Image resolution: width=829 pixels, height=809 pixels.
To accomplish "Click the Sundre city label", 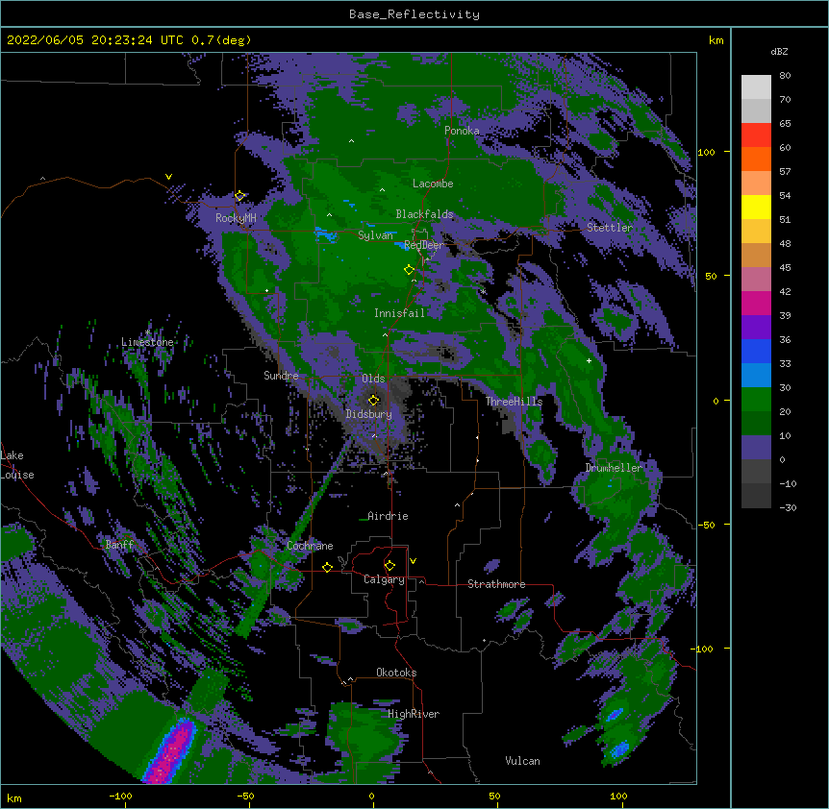I will 281,376.
